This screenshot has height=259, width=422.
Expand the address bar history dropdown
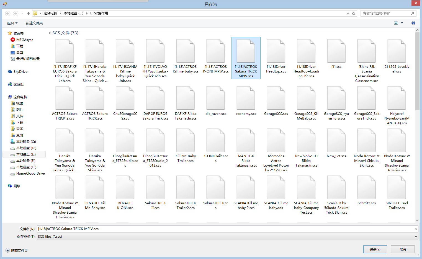click(x=348, y=13)
